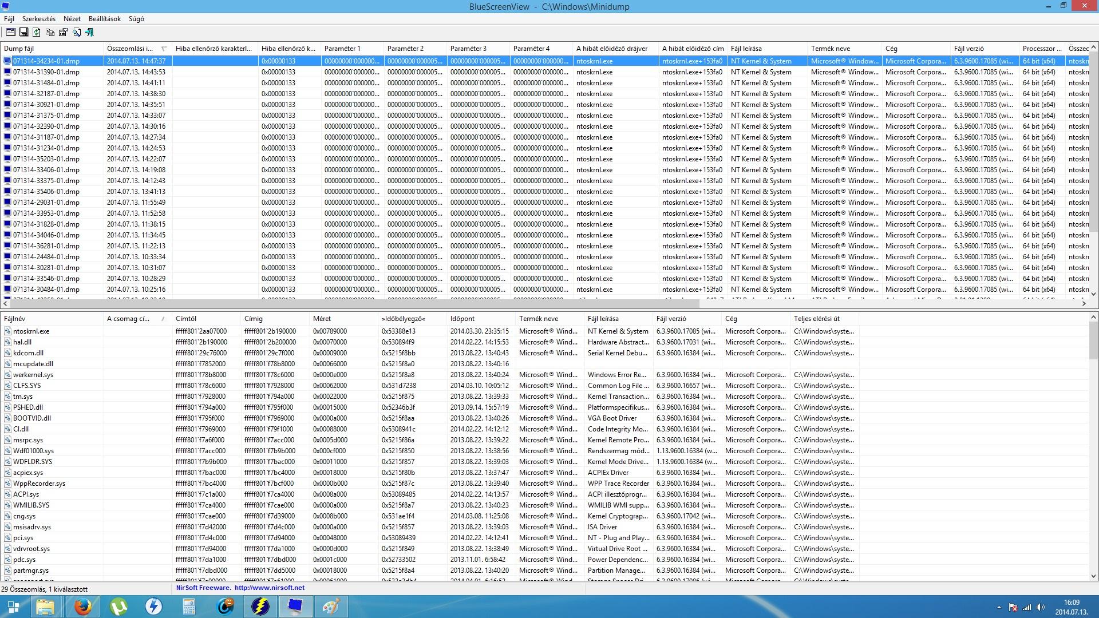Select dump file 071314-32187-01.dmp
The height and width of the screenshot is (618, 1099).
point(46,94)
